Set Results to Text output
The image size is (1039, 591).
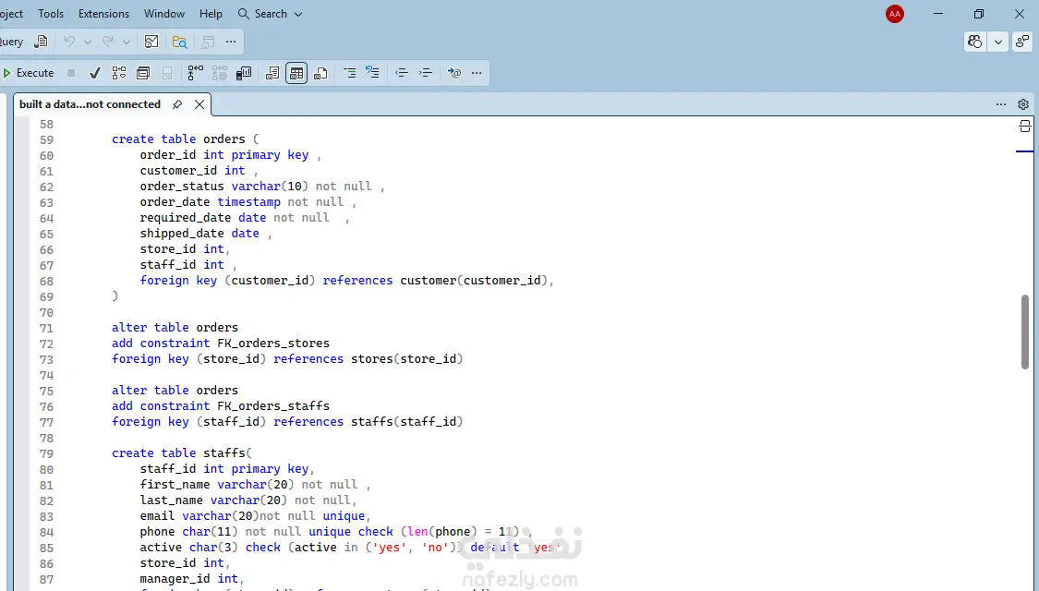click(272, 73)
